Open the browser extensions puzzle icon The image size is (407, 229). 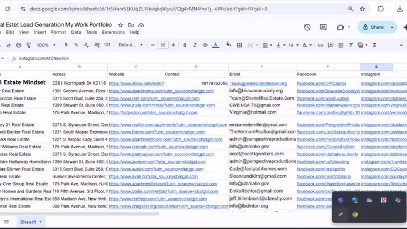tap(380, 9)
